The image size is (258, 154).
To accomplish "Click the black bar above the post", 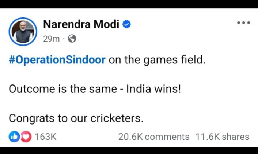I will coord(129,4).
